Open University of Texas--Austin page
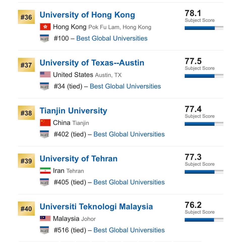 click(92, 63)
